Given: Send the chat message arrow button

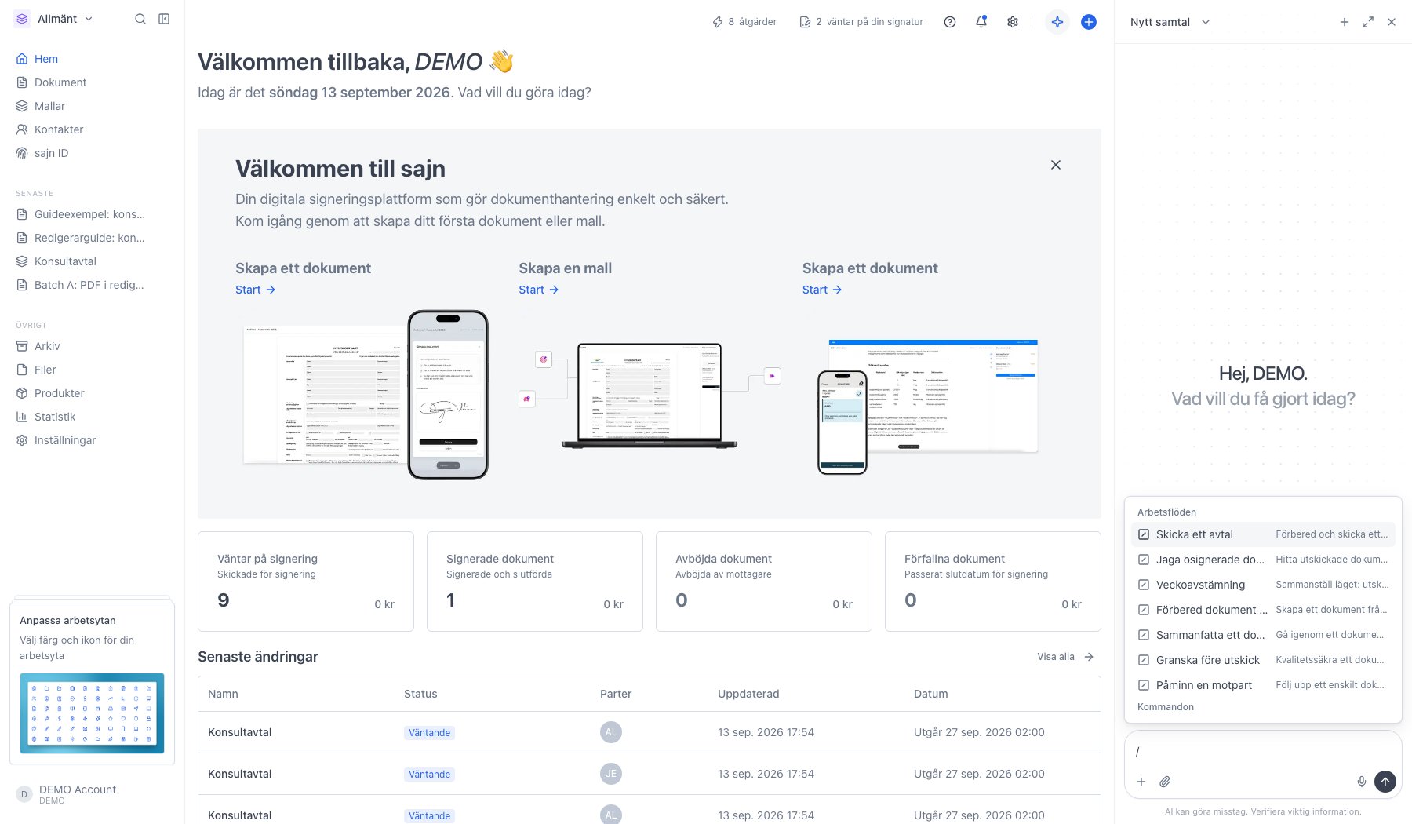Looking at the screenshot, I should click(x=1385, y=782).
